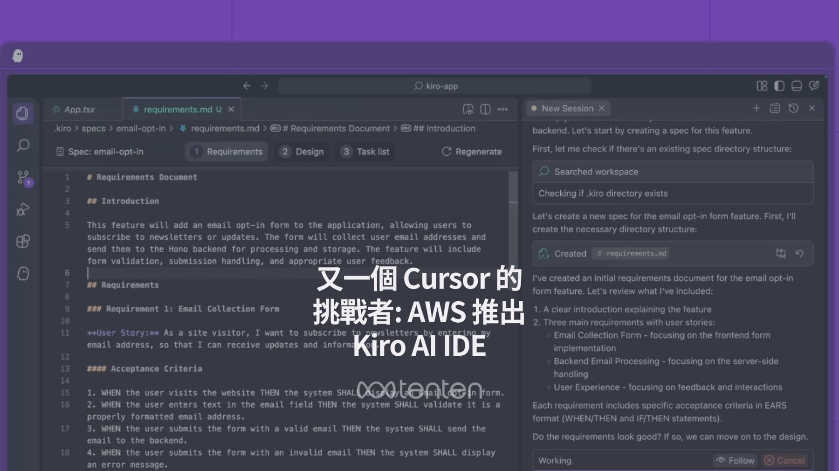
Task: Switch to the App.tsx tab
Action: (x=83, y=109)
